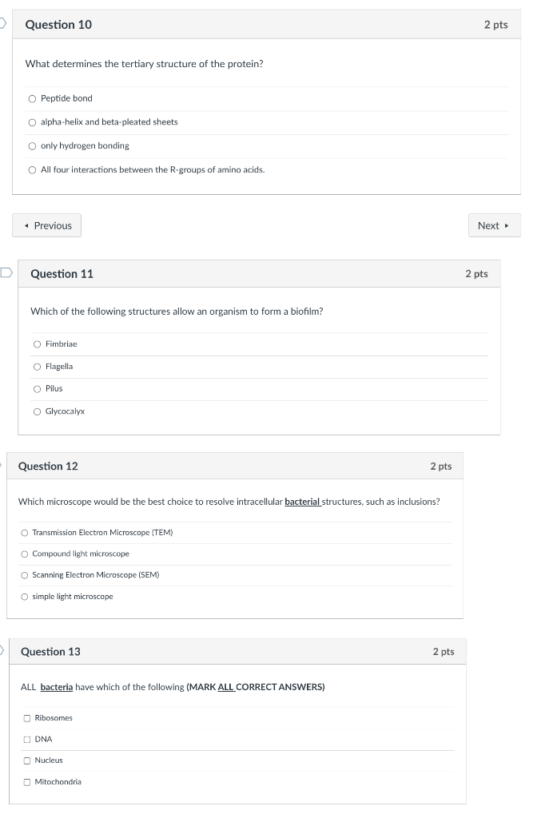Select the Peptide bond answer option
This screenshot has width=553, height=818.
(31, 99)
